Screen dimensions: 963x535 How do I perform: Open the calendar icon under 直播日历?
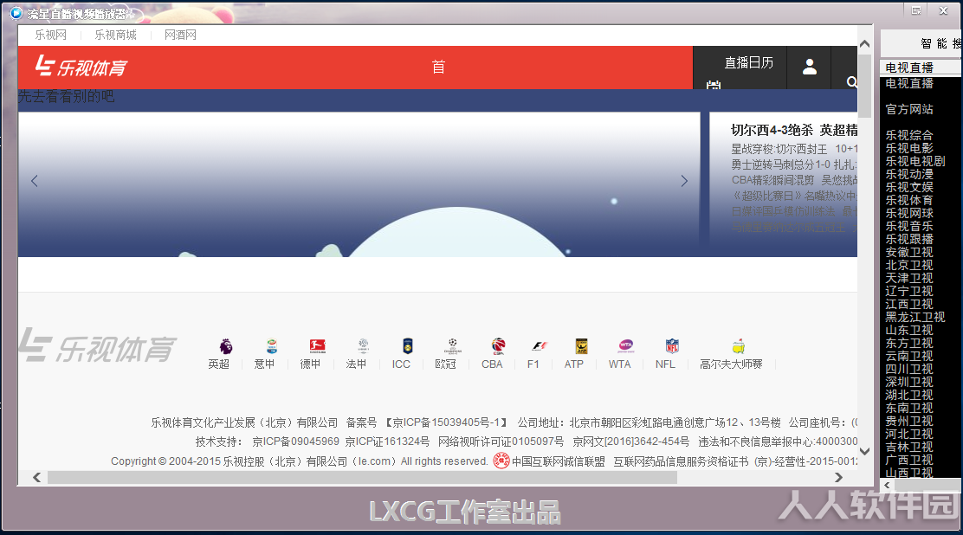pyautogui.click(x=714, y=85)
